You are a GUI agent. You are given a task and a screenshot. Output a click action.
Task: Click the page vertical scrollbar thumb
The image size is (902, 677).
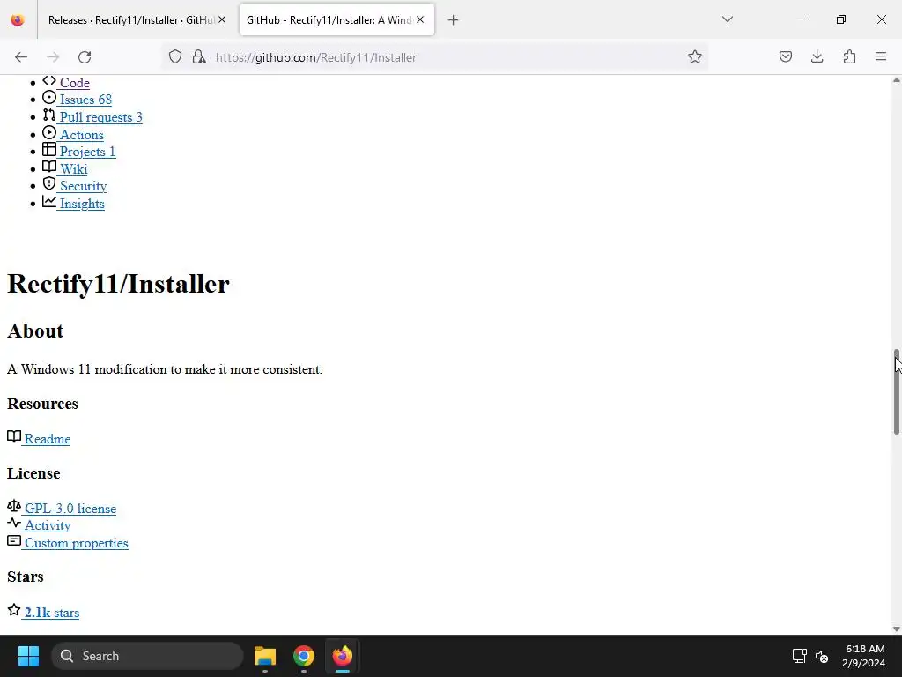pos(896,391)
